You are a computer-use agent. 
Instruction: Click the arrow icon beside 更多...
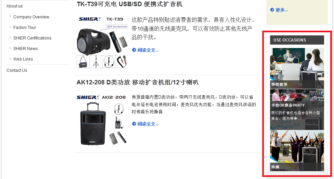point(272,10)
